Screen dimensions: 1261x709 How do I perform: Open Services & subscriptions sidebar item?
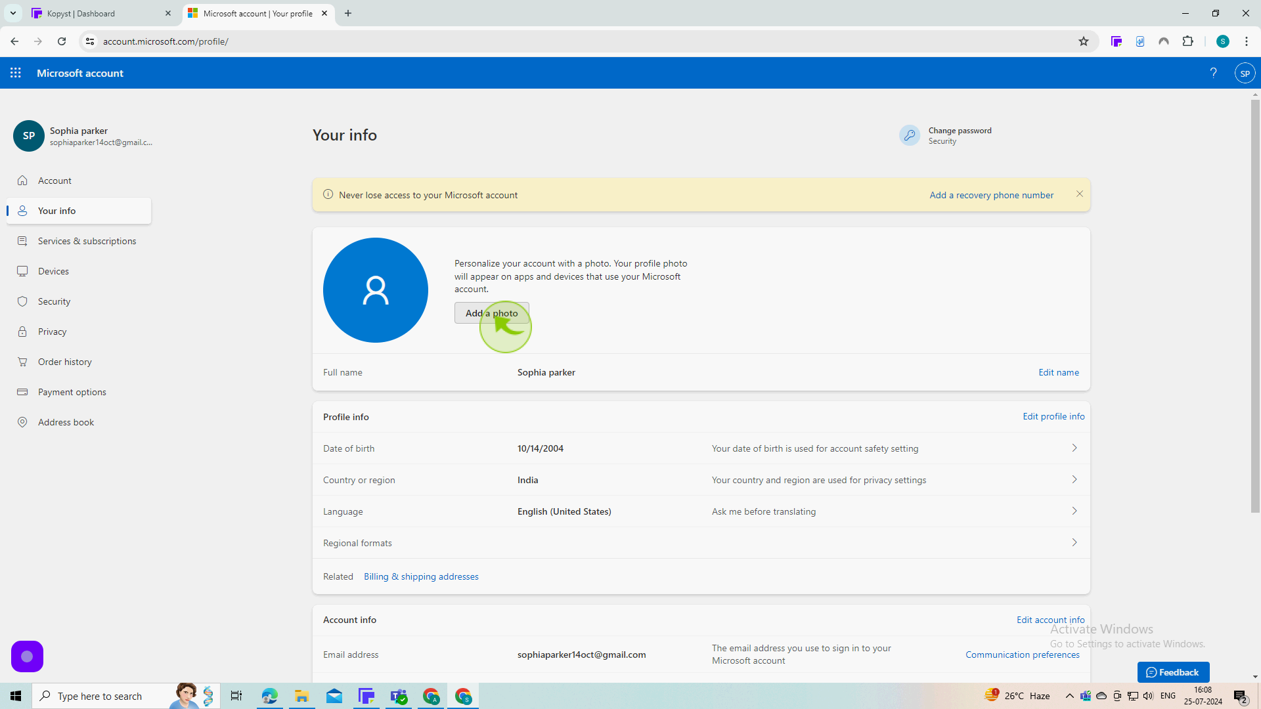coord(79,241)
